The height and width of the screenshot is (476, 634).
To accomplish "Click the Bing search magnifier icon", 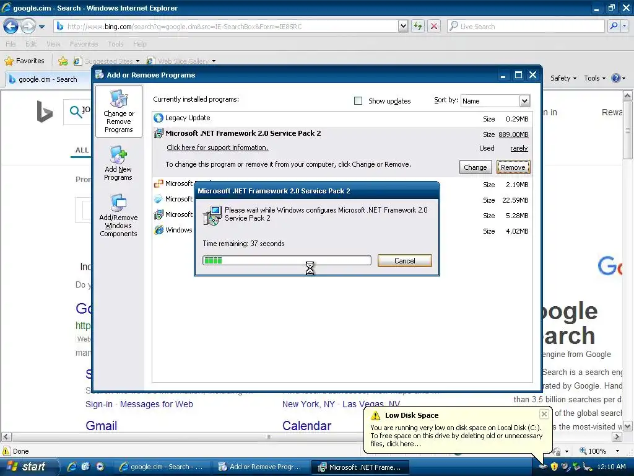I will pyautogui.click(x=75, y=111).
